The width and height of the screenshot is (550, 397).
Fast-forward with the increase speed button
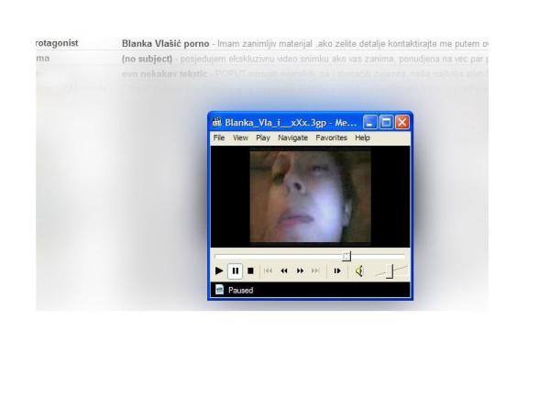pyautogui.click(x=300, y=270)
